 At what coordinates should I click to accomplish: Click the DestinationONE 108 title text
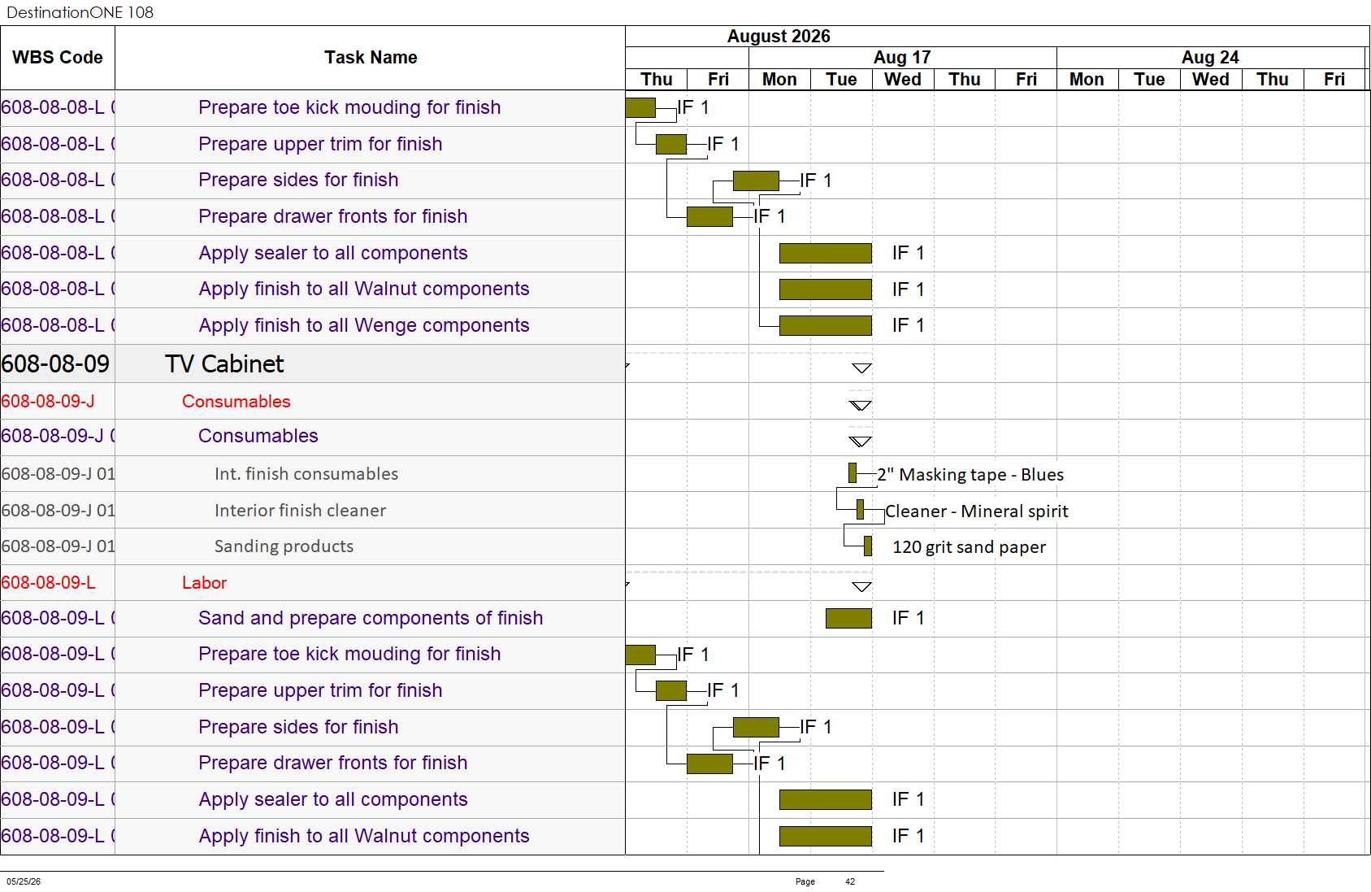80,12
